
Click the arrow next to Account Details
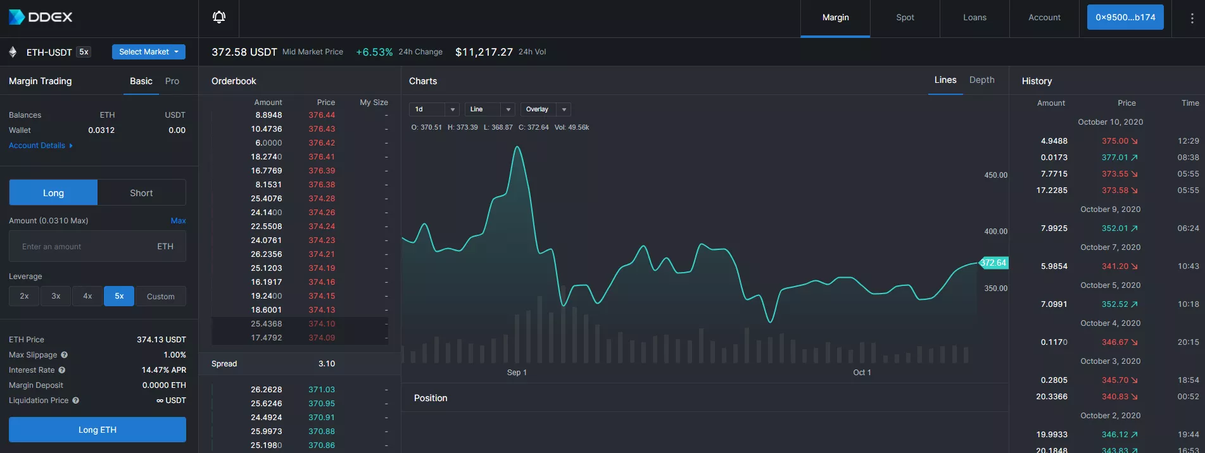coord(71,146)
